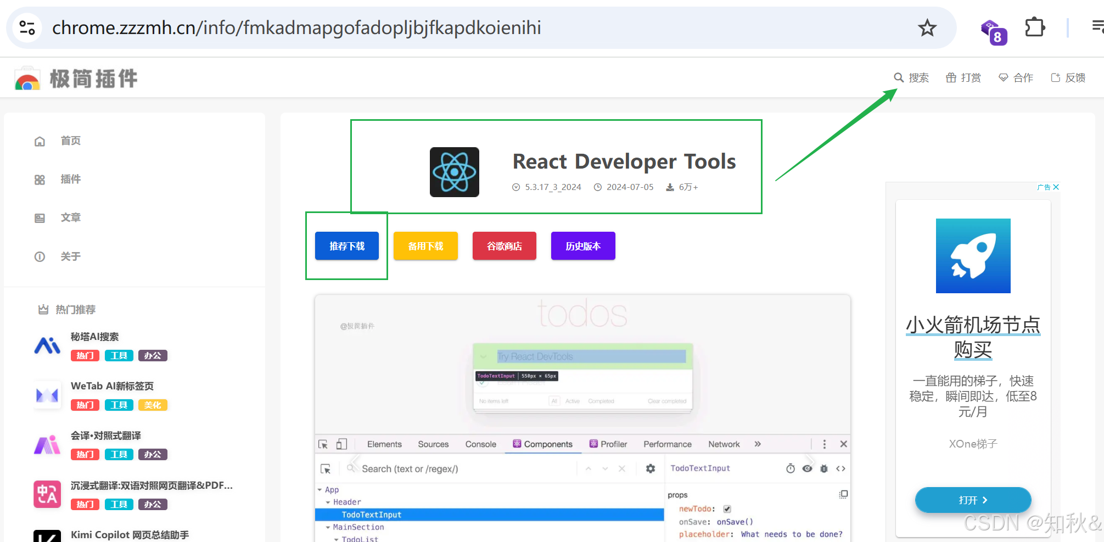Open 秘塔AI搜索 recommended plugin
The width and height of the screenshot is (1104, 542).
[x=94, y=337]
